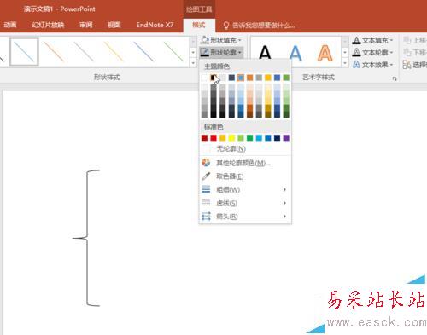Pick black theme color swatch under cursor
The width and height of the screenshot is (427, 335).
pyautogui.click(x=213, y=78)
